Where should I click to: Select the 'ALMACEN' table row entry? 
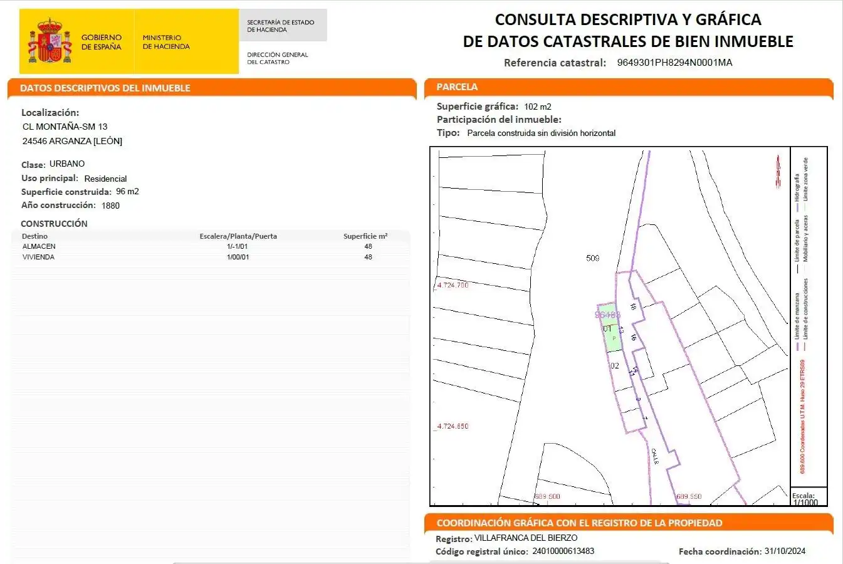point(39,246)
